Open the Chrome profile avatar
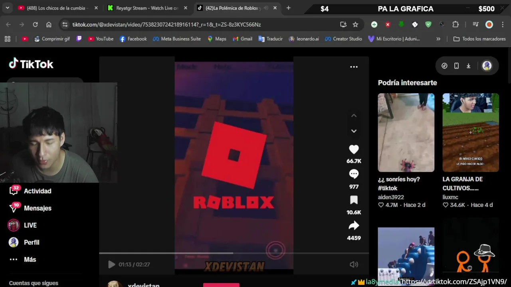 tap(489, 24)
